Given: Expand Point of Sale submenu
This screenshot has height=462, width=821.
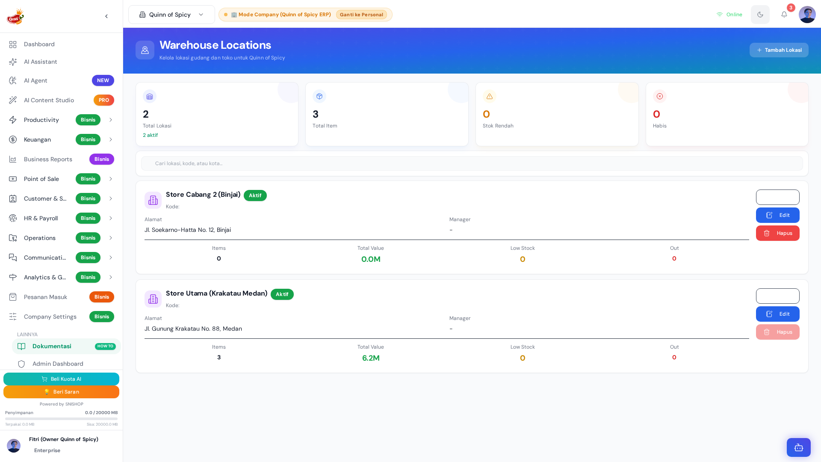Looking at the screenshot, I should point(61,179).
